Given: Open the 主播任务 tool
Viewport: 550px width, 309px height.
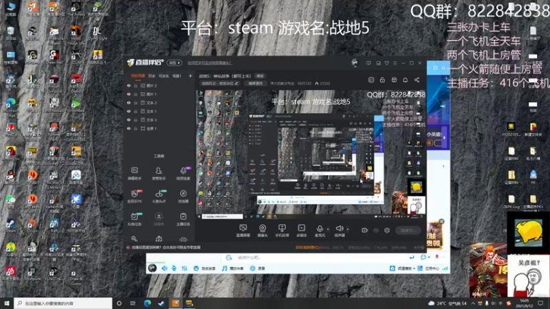Looking at the screenshot, I should point(183,219).
